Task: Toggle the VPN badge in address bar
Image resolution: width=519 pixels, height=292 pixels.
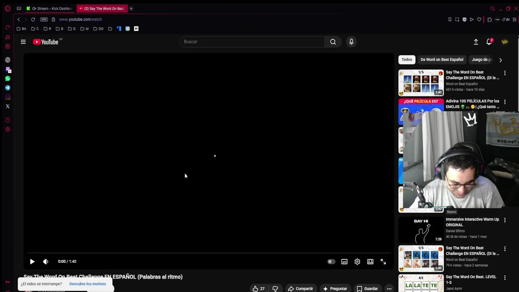Action: [44, 19]
